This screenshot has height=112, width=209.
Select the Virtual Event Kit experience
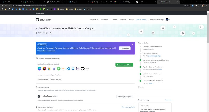(x=43, y=80)
